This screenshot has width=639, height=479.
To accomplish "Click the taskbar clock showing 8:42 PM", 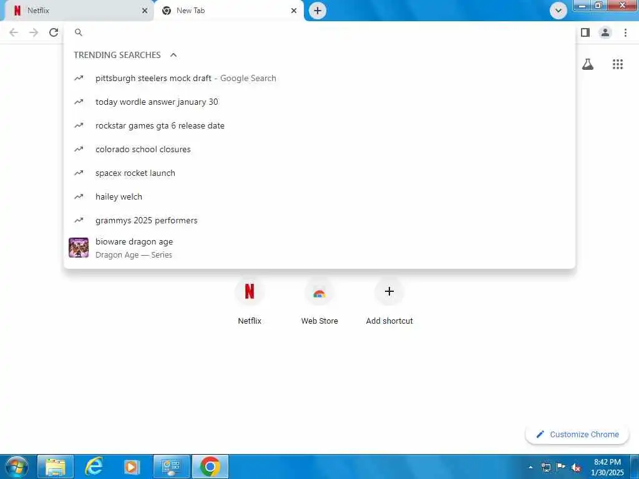I will [607, 467].
